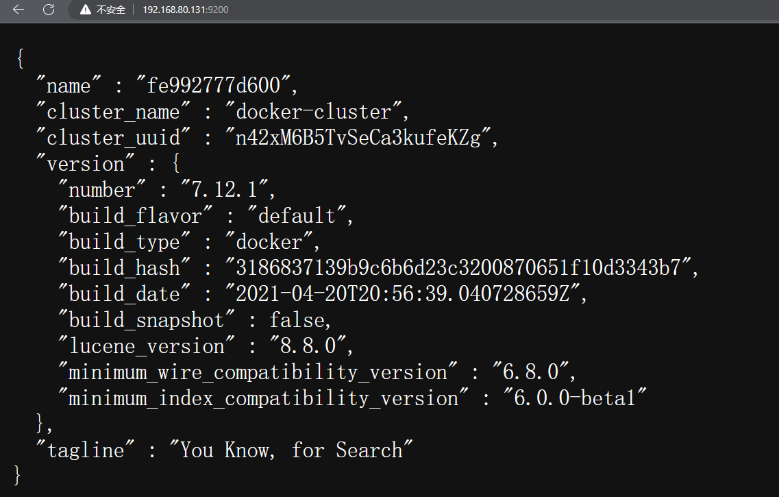Click the tagline text You Know, for Search
The width and height of the screenshot is (779, 497).
coord(291,450)
